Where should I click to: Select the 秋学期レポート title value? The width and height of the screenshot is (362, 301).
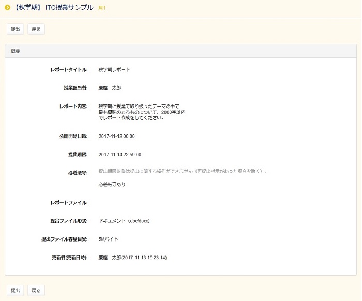pos(114,70)
